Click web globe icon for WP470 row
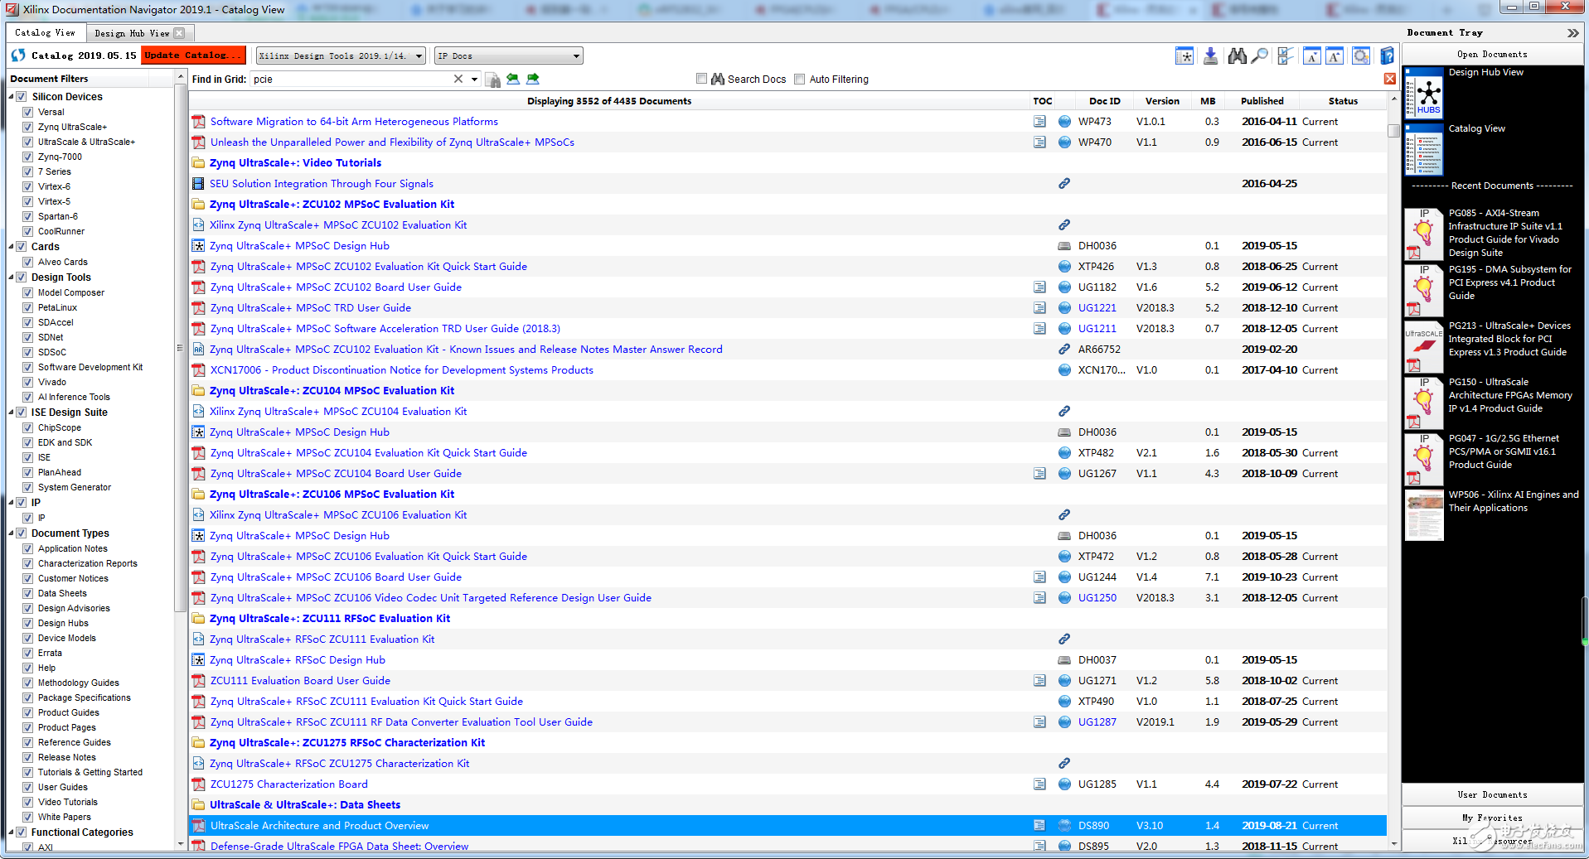 coord(1064,142)
